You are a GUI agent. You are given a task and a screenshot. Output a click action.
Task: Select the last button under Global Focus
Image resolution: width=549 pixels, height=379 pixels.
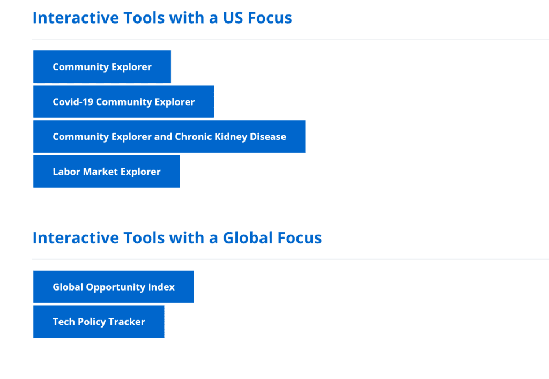coord(99,322)
